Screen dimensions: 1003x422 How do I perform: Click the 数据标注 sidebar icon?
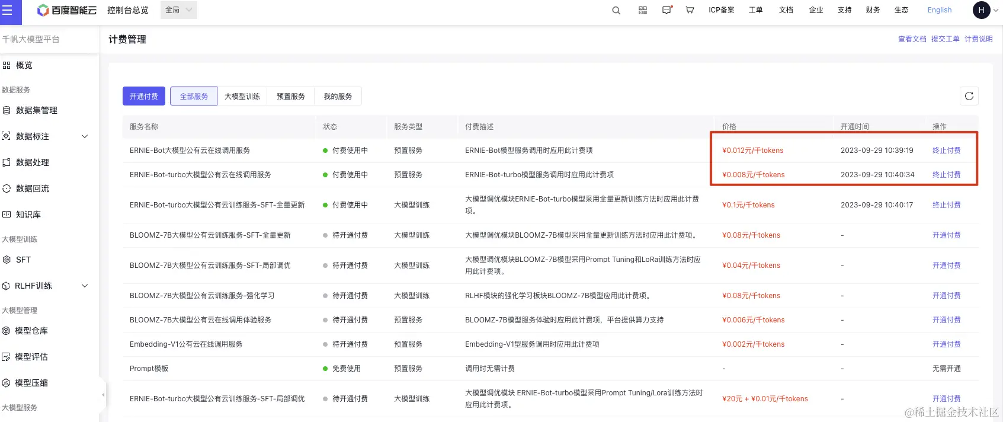pyautogui.click(x=7, y=136)
